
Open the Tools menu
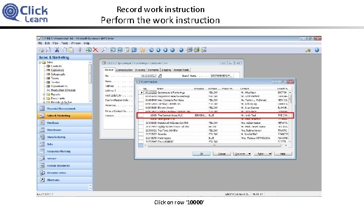(x=65, y=43)
